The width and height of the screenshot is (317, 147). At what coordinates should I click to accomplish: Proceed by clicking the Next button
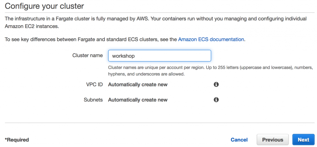pyautogui.click(x=303, y=140)
